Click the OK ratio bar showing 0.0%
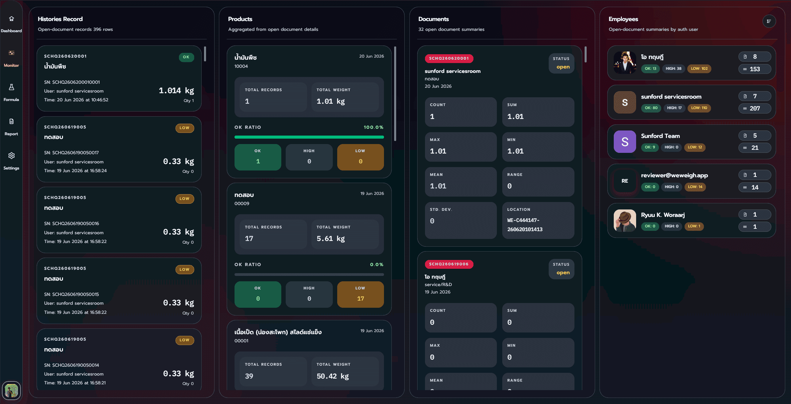Image resolution: width=791 pixels, height=404 pixels. tap(309, 275)
